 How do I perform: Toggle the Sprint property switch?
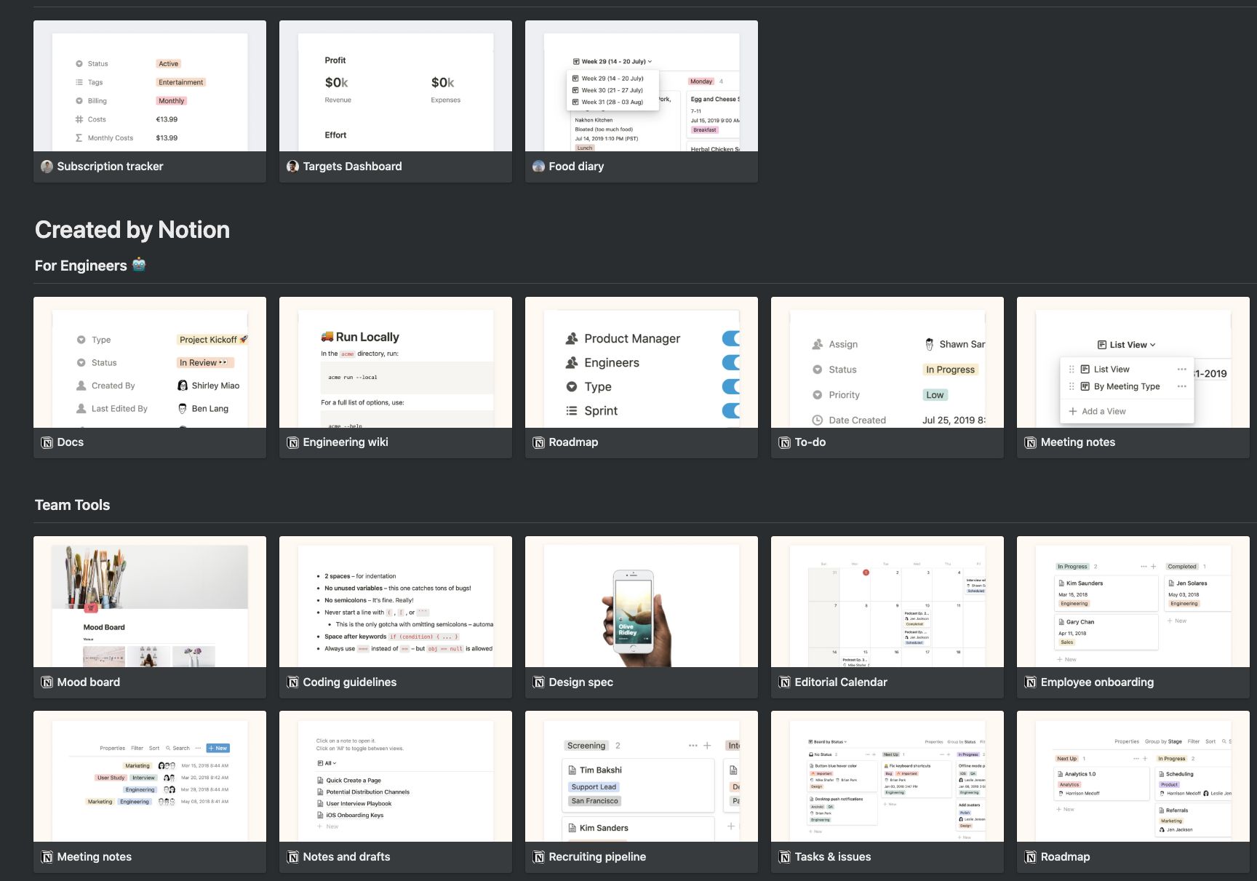tap(731, 410)
